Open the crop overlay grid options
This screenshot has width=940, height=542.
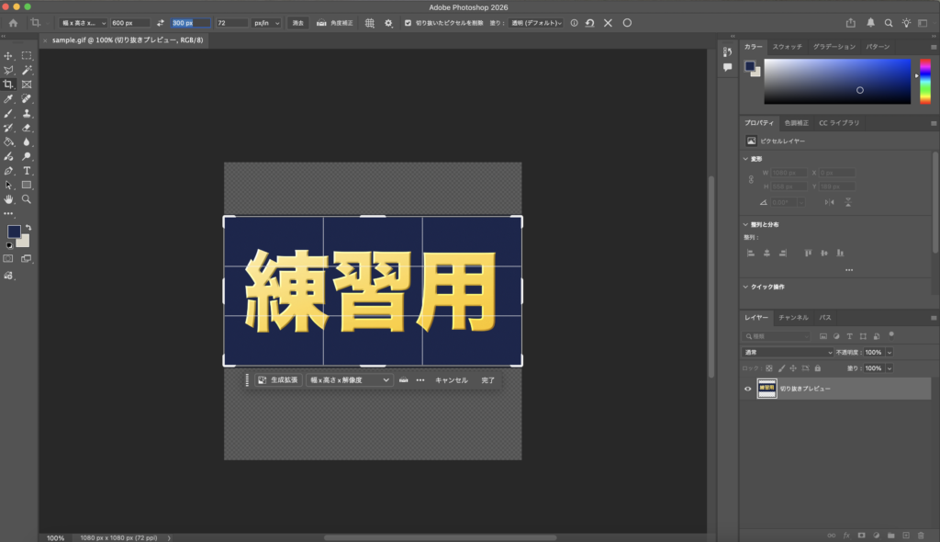[369, 23]
